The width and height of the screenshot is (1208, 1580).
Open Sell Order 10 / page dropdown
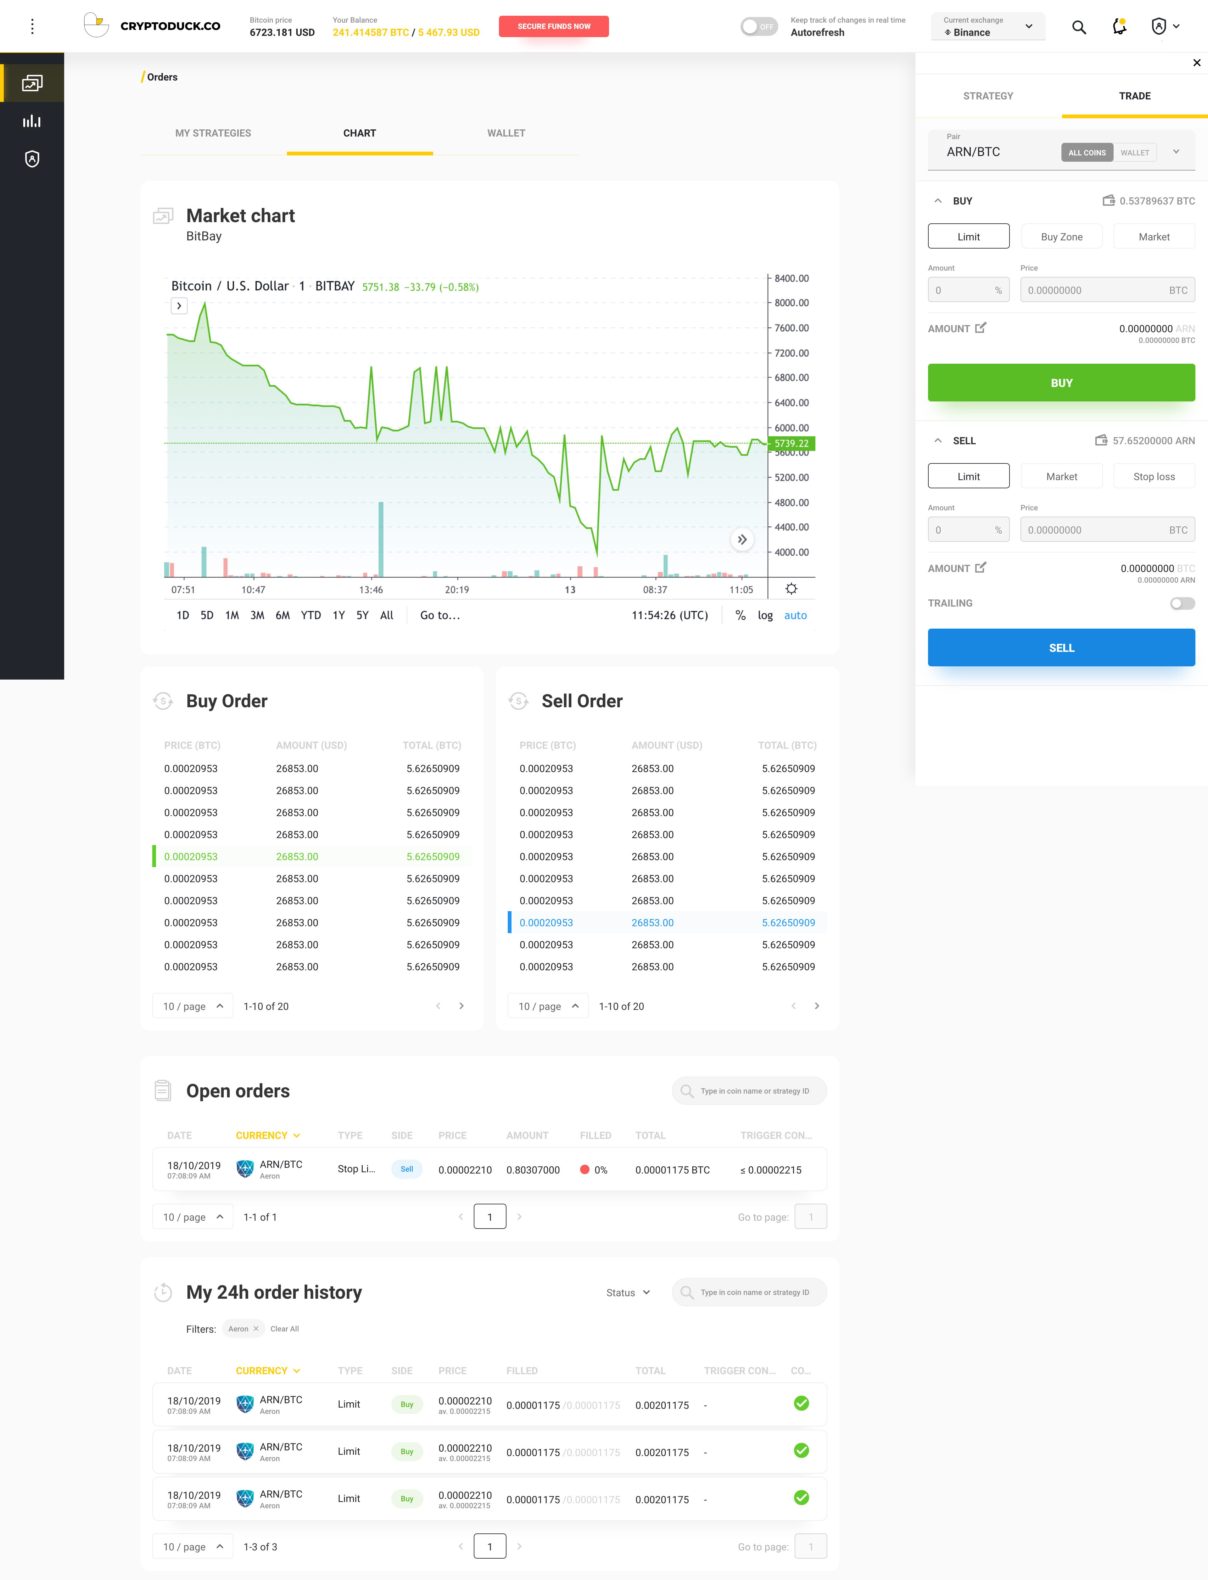[x=548, y=1006]
